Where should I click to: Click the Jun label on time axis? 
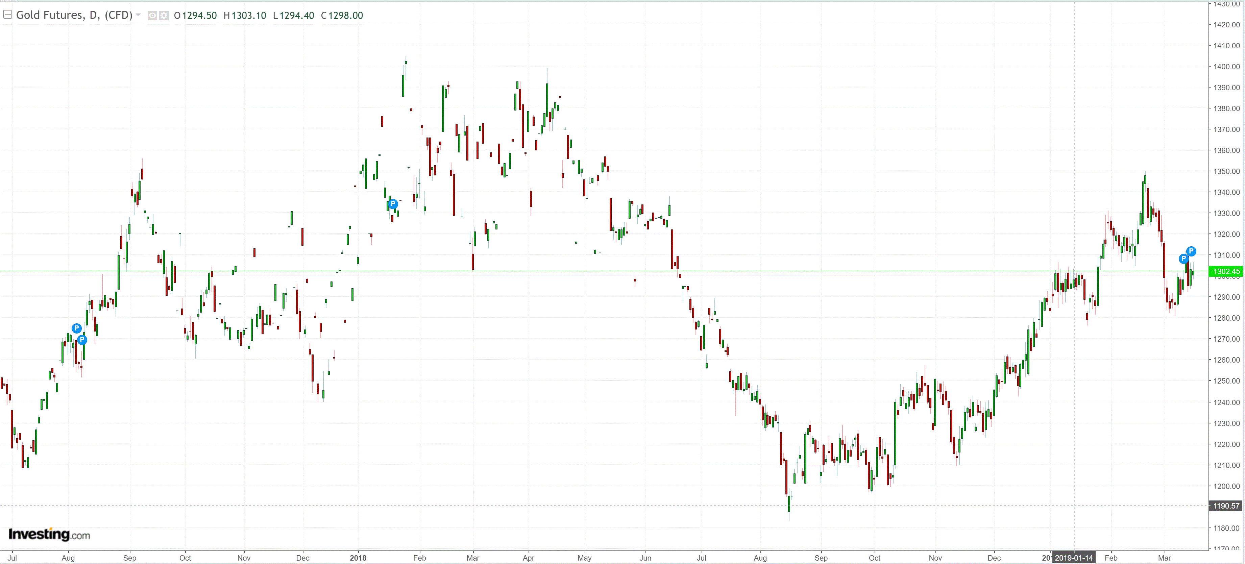coord(645,558)
